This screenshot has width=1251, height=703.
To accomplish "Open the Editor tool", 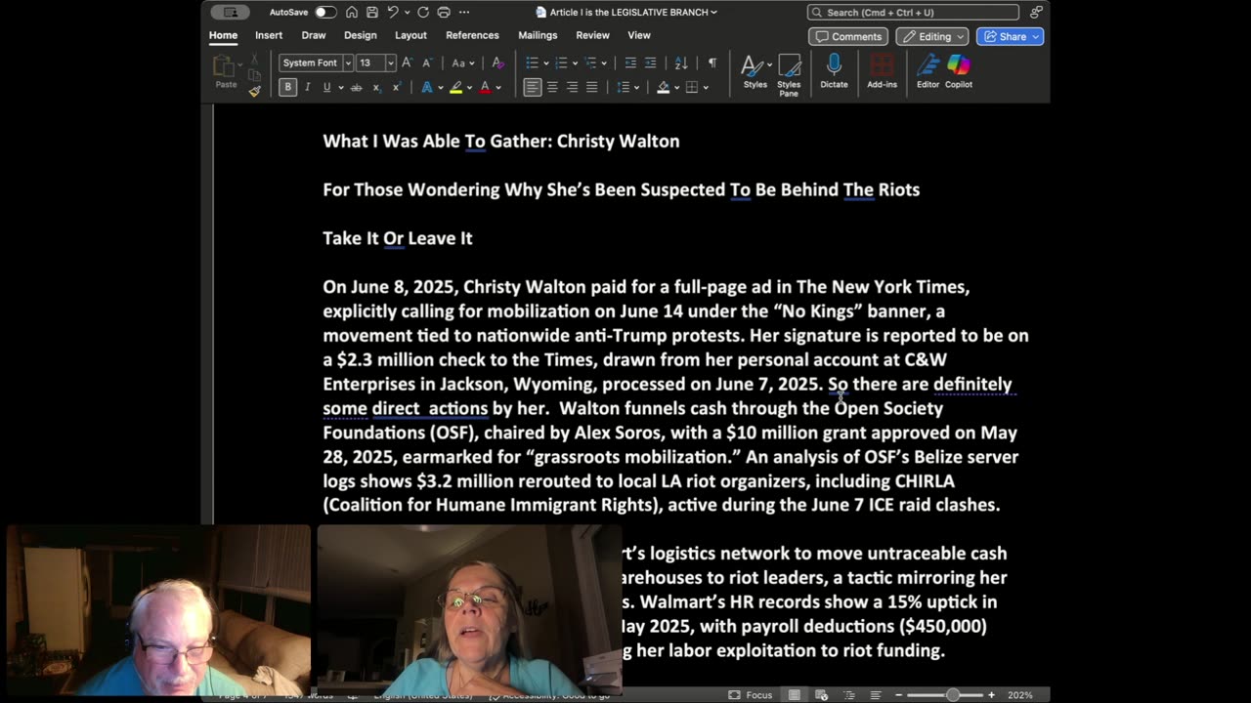I will 927,71.
